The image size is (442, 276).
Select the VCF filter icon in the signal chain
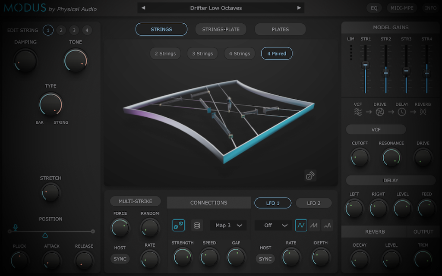[x=359, y=112]
